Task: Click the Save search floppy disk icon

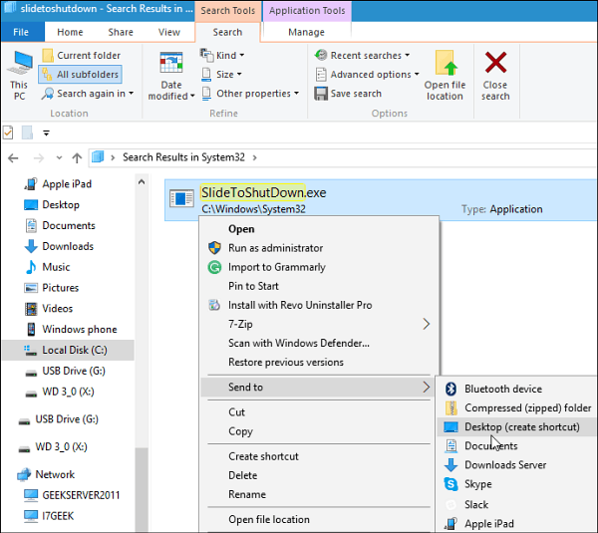Action: (x=321, y=94)
